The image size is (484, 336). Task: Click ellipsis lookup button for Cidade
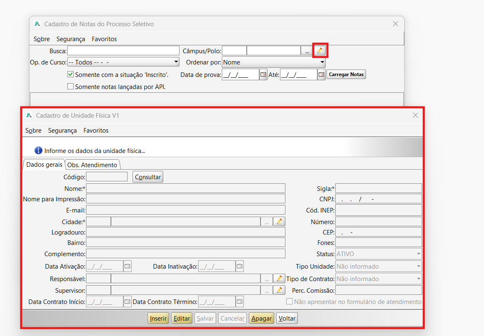pos(267,222)
